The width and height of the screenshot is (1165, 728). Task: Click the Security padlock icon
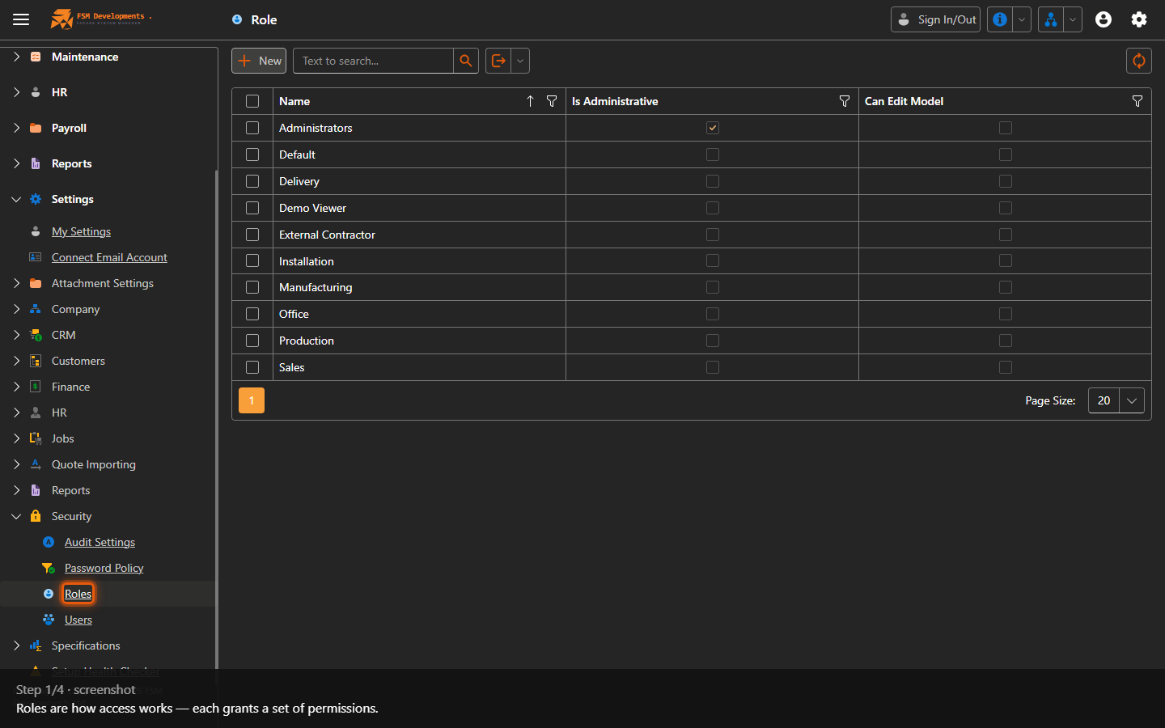(36, 516)
